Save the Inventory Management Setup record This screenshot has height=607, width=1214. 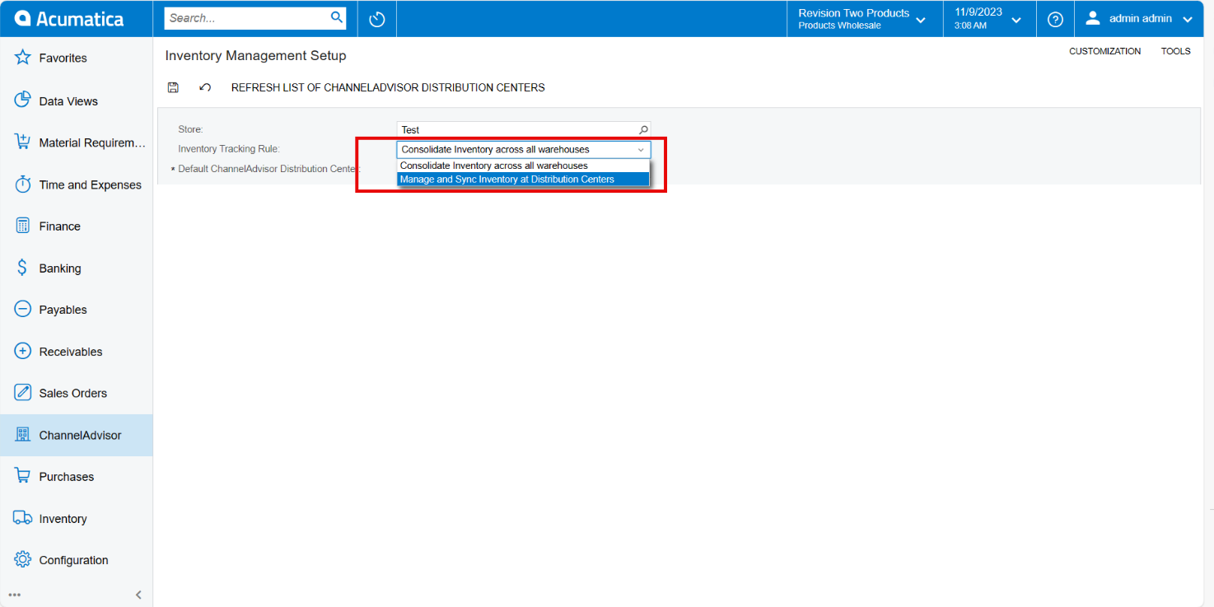point(173,87)
